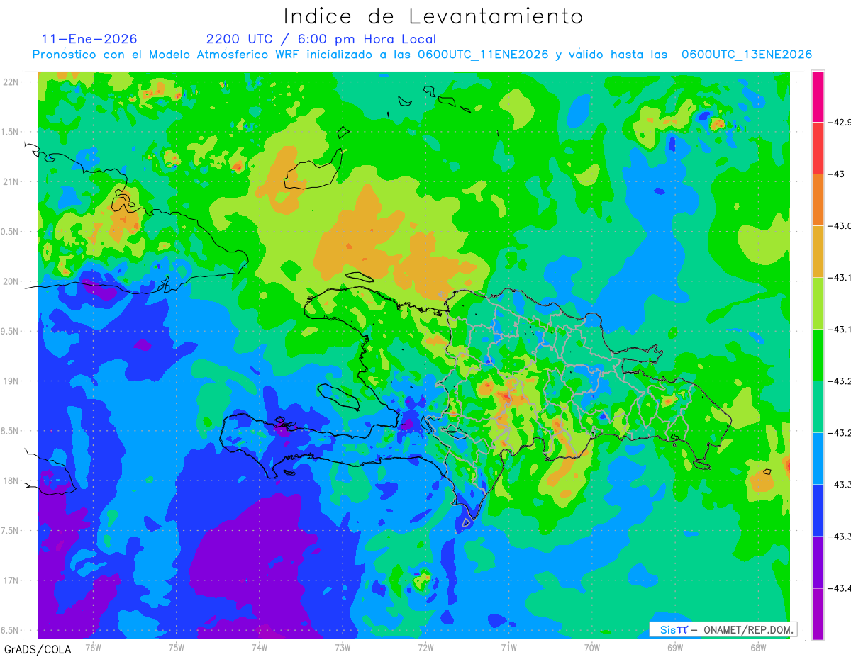Choose the bright green swatch in the color scale
The width and height of the screenshot is (851, 657).
click(818, 355)
